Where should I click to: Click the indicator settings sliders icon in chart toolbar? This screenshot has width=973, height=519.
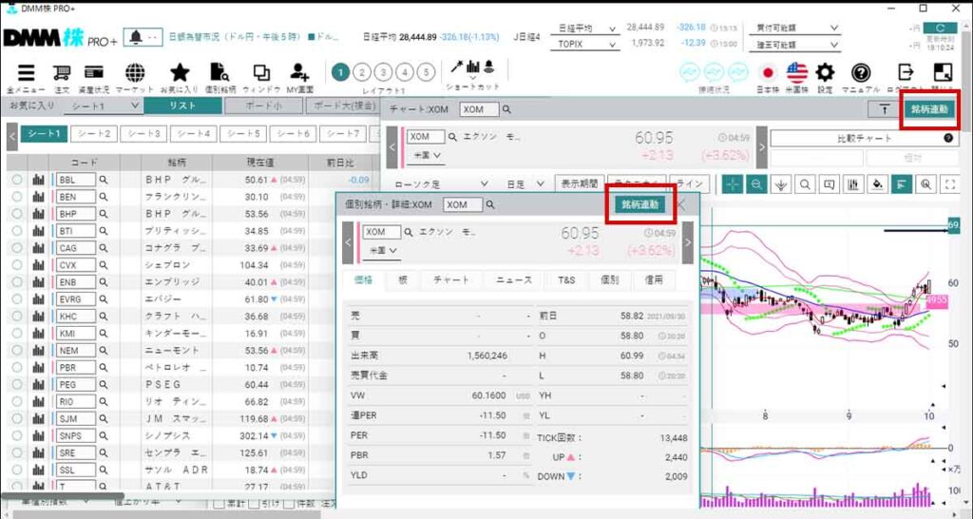[853, 184]
